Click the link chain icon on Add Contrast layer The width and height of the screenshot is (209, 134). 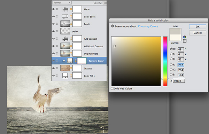pos(71,39)
